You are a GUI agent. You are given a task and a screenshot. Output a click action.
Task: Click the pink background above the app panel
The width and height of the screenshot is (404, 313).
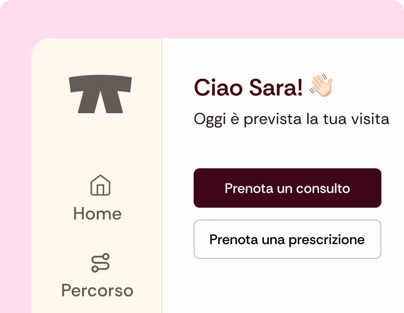click(201, 18)
